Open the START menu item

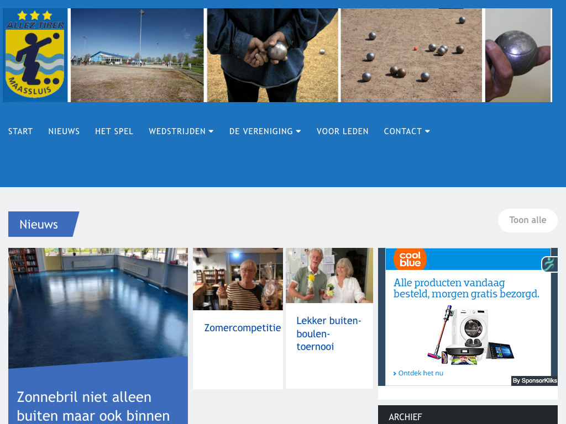click(x=20, y=131)
